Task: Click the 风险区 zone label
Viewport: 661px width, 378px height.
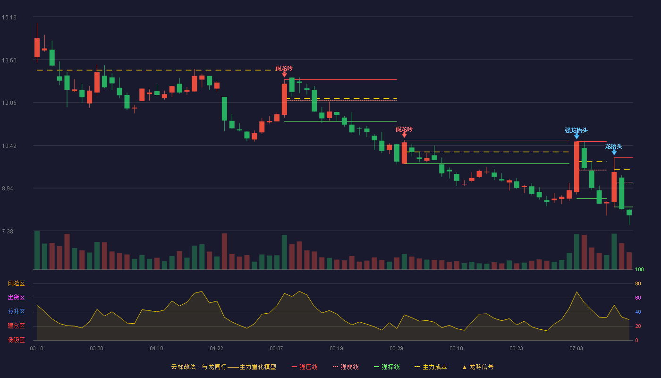Action: [16, 283]
